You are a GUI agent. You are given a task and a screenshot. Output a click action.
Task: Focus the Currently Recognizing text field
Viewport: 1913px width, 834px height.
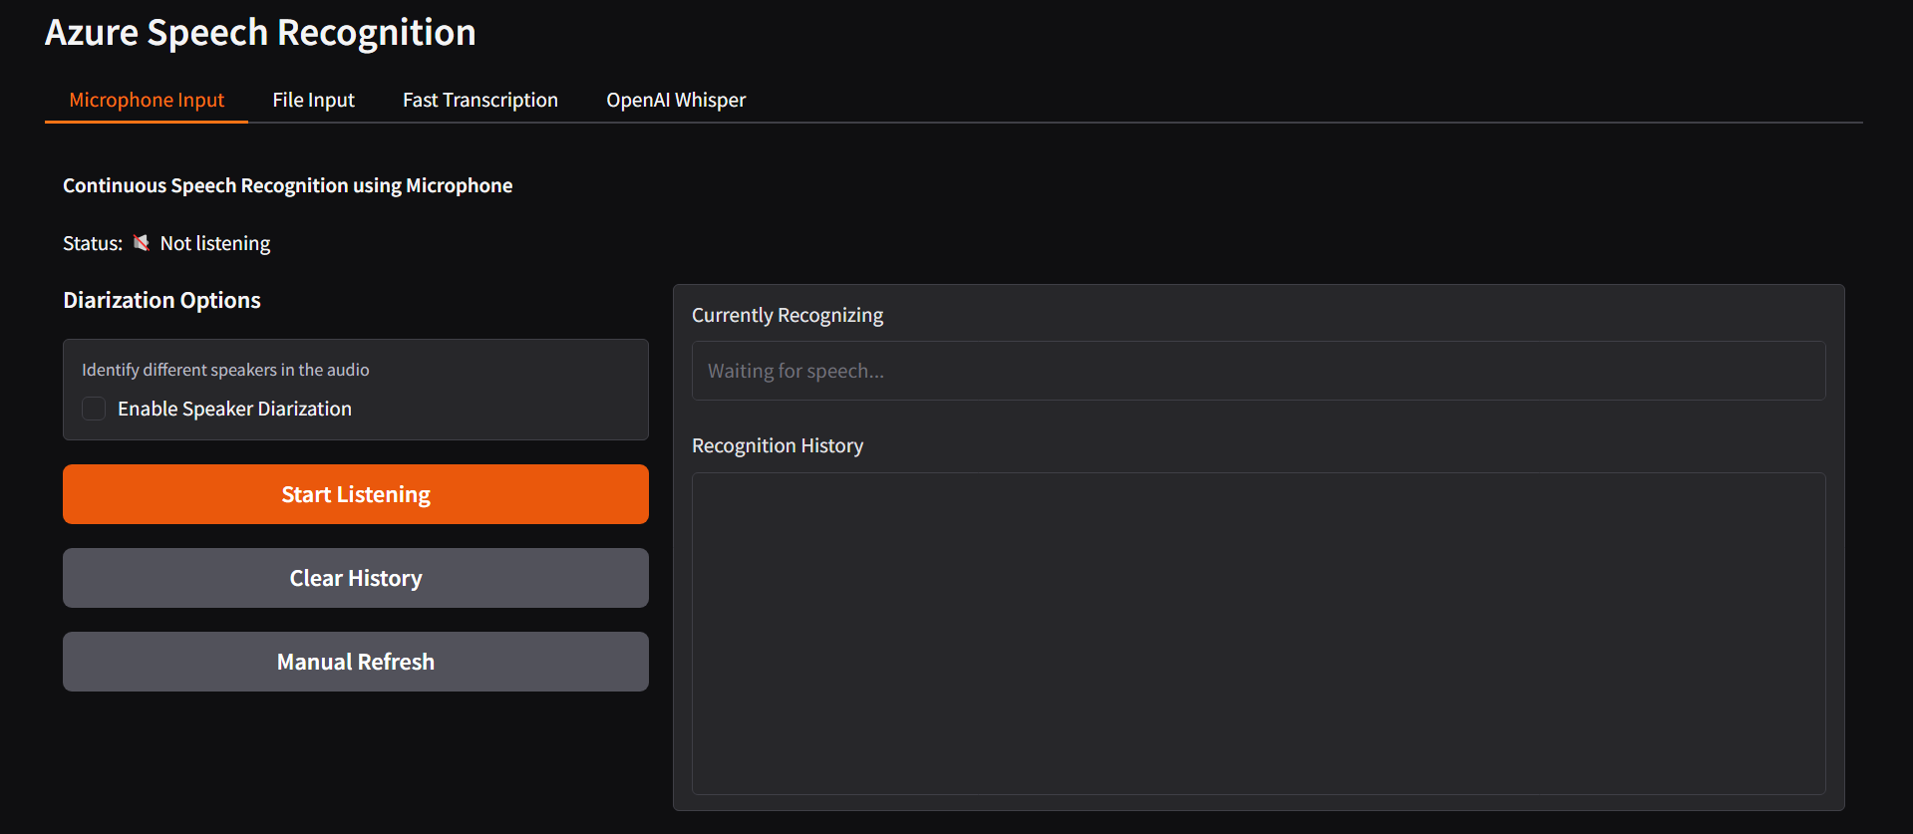coord(1258,371)
